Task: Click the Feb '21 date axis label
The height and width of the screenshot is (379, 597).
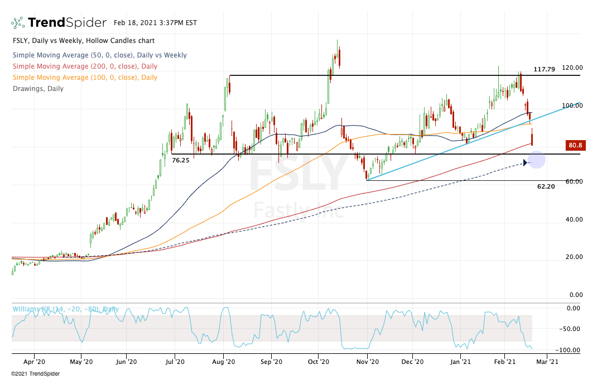Action: pyautogui.click(x=504, y=362)
